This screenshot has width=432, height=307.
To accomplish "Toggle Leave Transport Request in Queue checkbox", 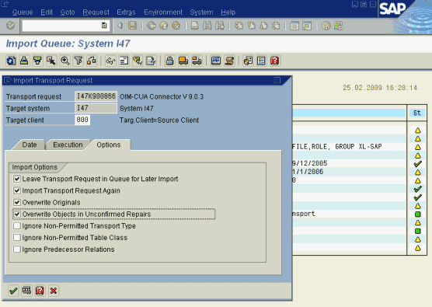I will pyautogui.click(x=17, y=179).
